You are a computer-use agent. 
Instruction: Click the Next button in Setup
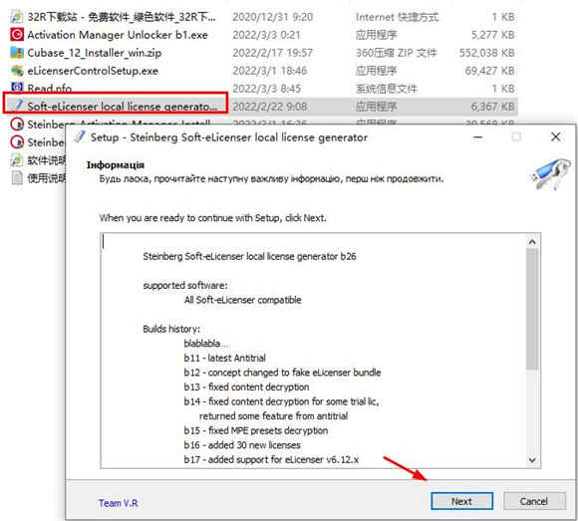tap(461, 501)
